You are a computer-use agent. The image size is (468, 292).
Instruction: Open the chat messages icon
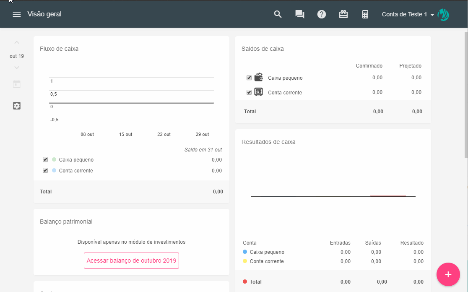299,14
